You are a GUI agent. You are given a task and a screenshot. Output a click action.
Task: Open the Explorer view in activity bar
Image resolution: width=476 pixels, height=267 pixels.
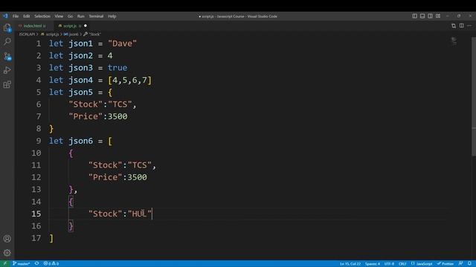tap(7, 28)
